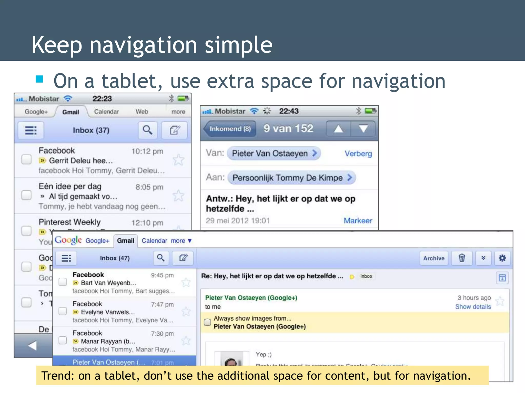Open the more actions double-chevron dropdown

click(483, 258)
